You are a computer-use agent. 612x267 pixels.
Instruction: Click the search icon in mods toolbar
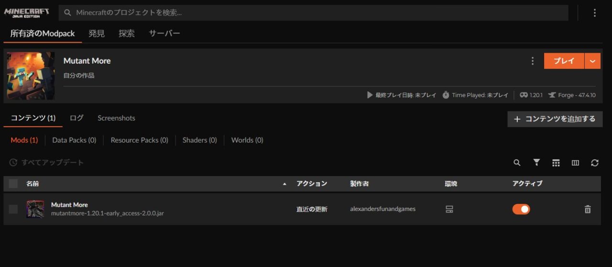(x=517, y=163)
